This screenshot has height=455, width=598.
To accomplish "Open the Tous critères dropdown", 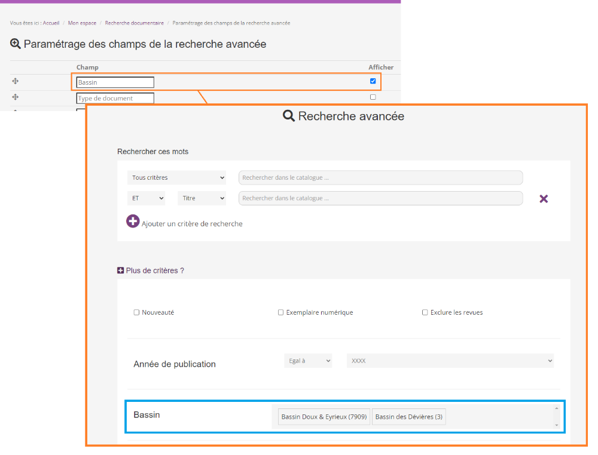I will pyautogui.click(x=177, y=178).
